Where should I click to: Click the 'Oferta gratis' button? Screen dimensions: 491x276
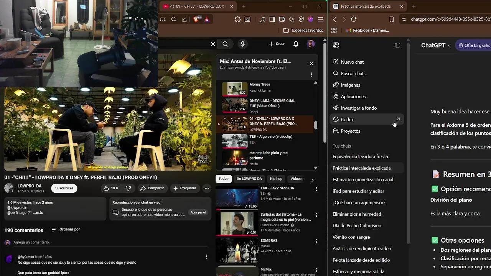[x=474, y=45]
